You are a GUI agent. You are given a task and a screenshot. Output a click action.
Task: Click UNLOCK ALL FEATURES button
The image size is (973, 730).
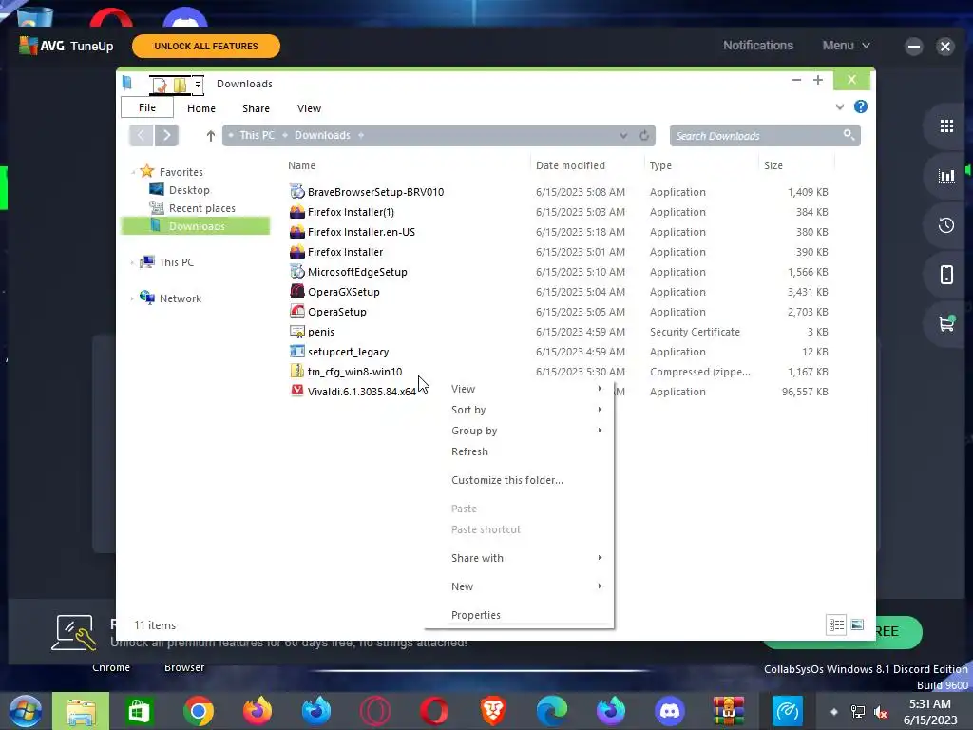(x=206, y=46)
